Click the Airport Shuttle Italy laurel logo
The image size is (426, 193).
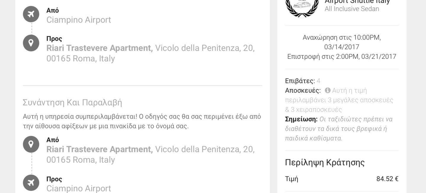point(302,7)
